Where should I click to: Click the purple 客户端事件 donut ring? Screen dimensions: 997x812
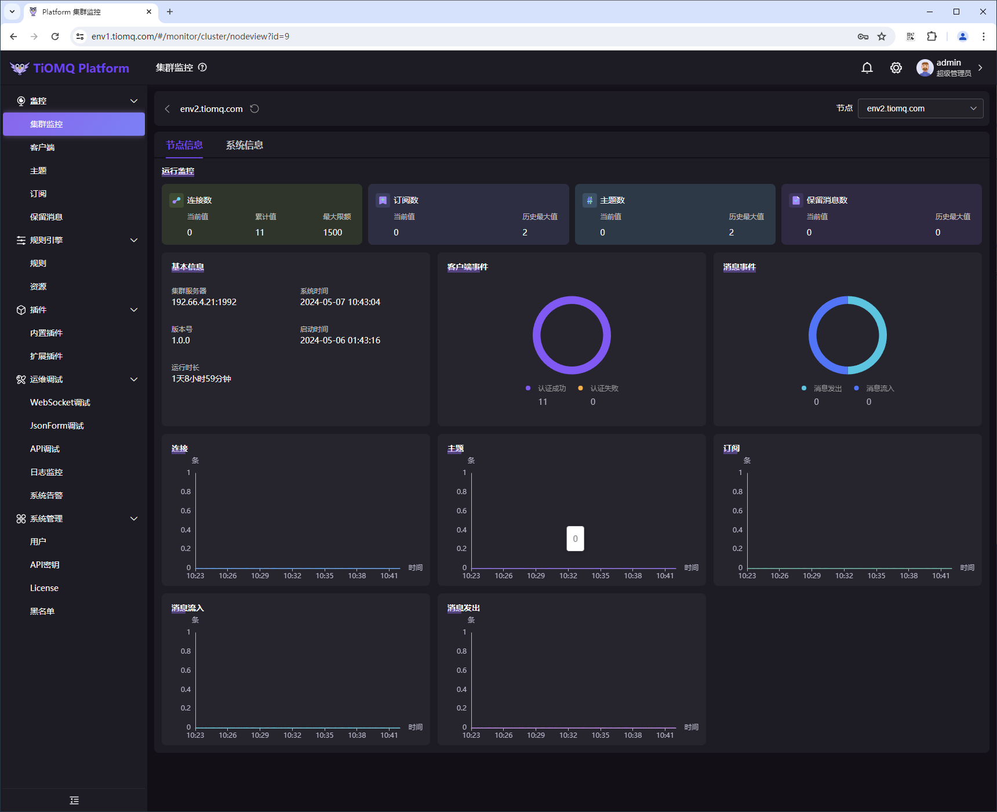(x=537, y=335)
